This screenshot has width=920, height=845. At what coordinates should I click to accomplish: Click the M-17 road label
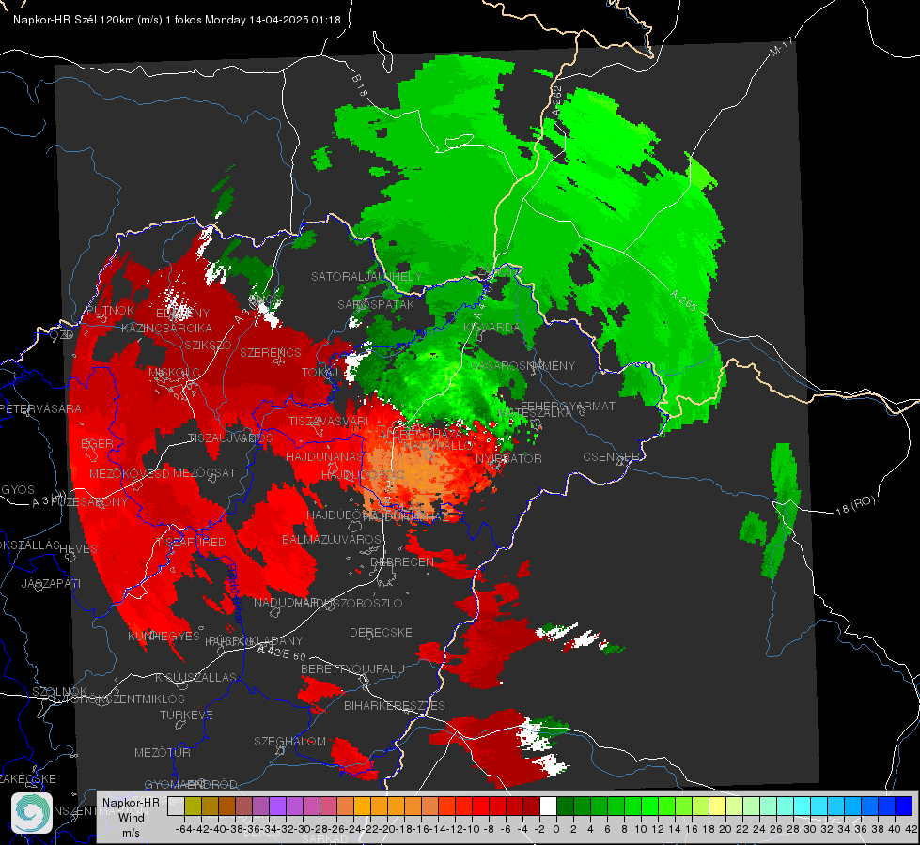coord(781,47)
